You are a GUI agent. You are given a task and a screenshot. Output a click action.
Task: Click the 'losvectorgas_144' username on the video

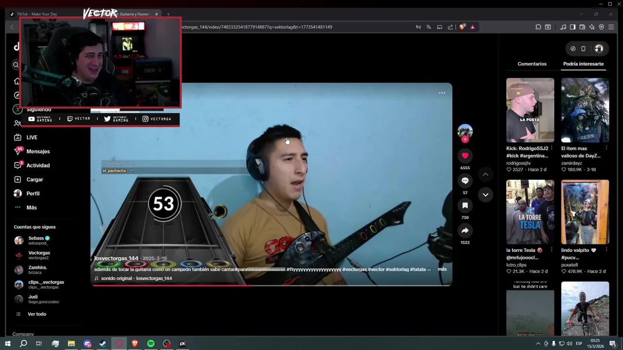[116, 259]
